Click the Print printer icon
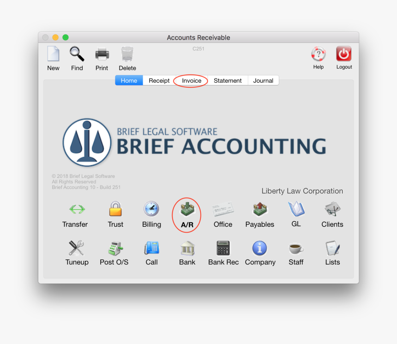 click(102, 54)
